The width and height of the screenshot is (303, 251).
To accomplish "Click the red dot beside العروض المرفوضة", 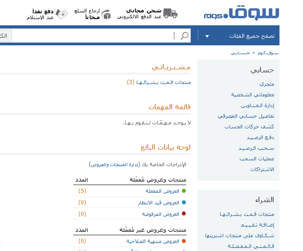I will tap(184, 214).
